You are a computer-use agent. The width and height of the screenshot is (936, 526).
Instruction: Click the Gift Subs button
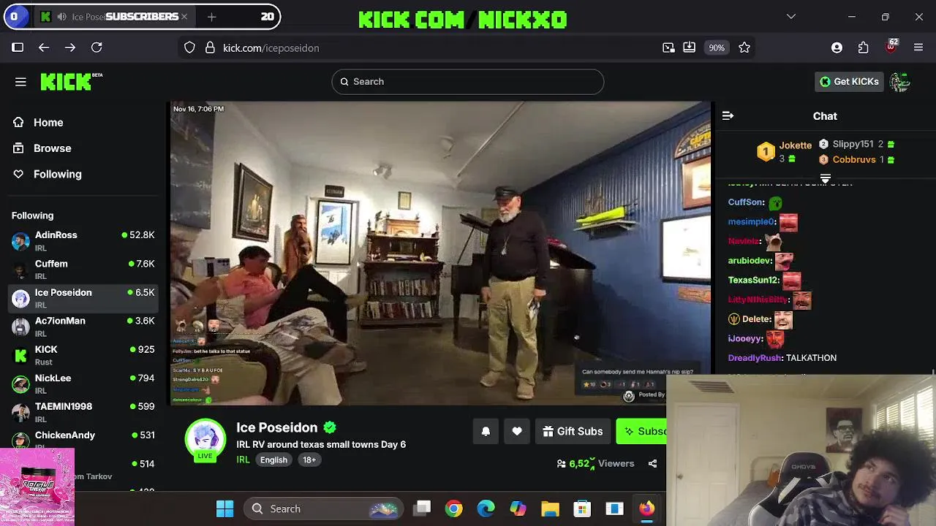[x=573, y=431]
